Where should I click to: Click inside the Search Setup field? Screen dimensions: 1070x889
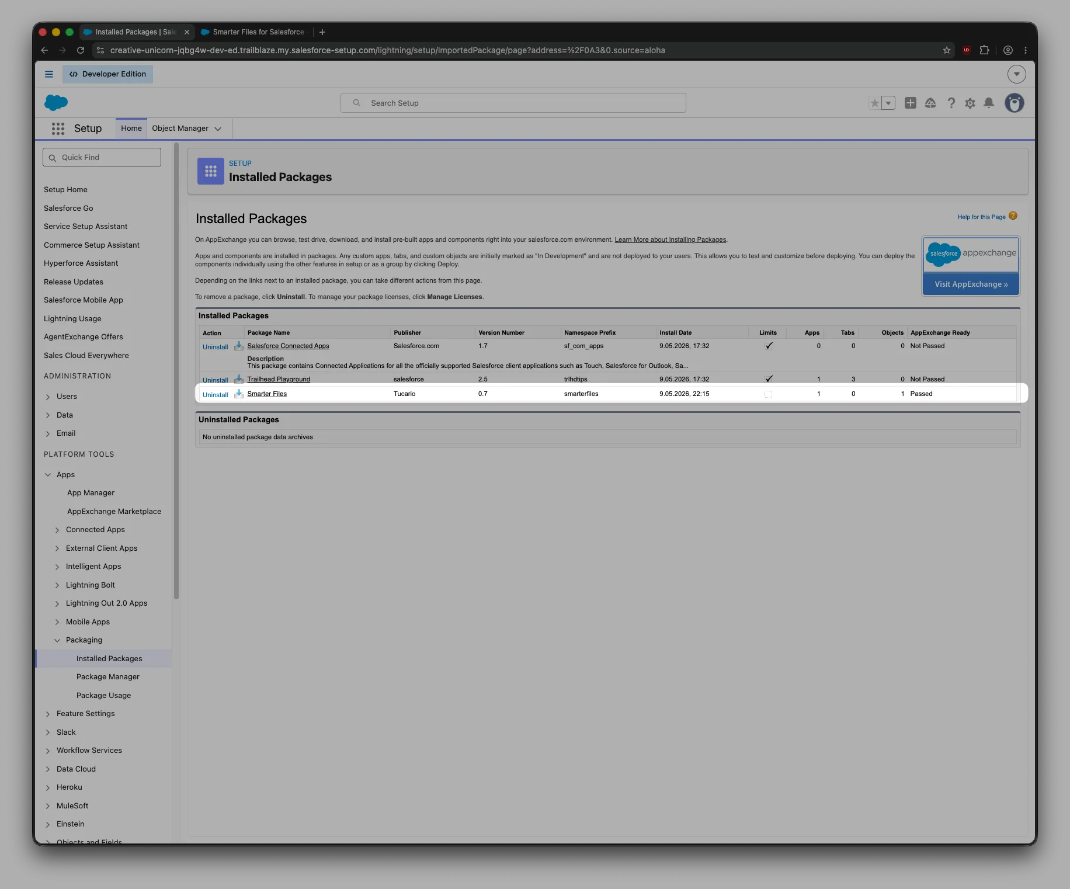coord(513,103)
